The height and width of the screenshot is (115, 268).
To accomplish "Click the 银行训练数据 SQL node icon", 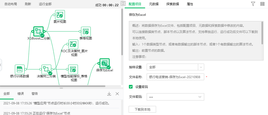I will click(x=20, y=69).
